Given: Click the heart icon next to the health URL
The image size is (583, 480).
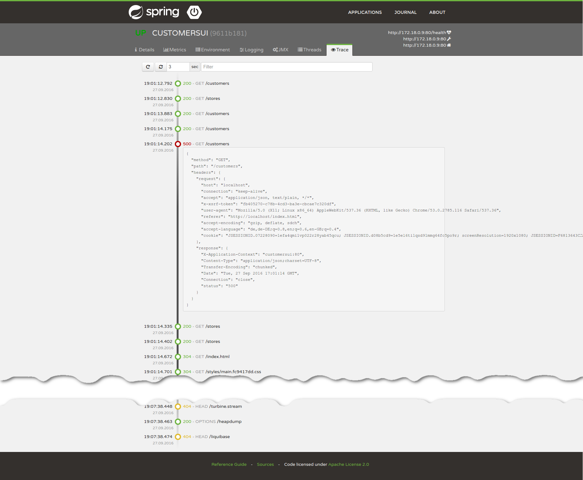Looking at the screenshot, I should 449,32.
